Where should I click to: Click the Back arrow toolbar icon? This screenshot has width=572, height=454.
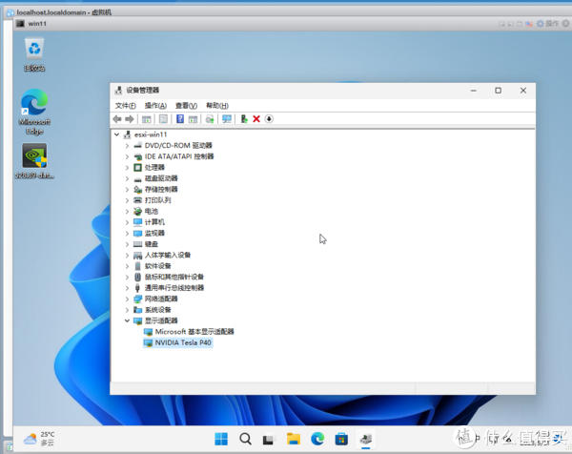(x=117, y=119)
